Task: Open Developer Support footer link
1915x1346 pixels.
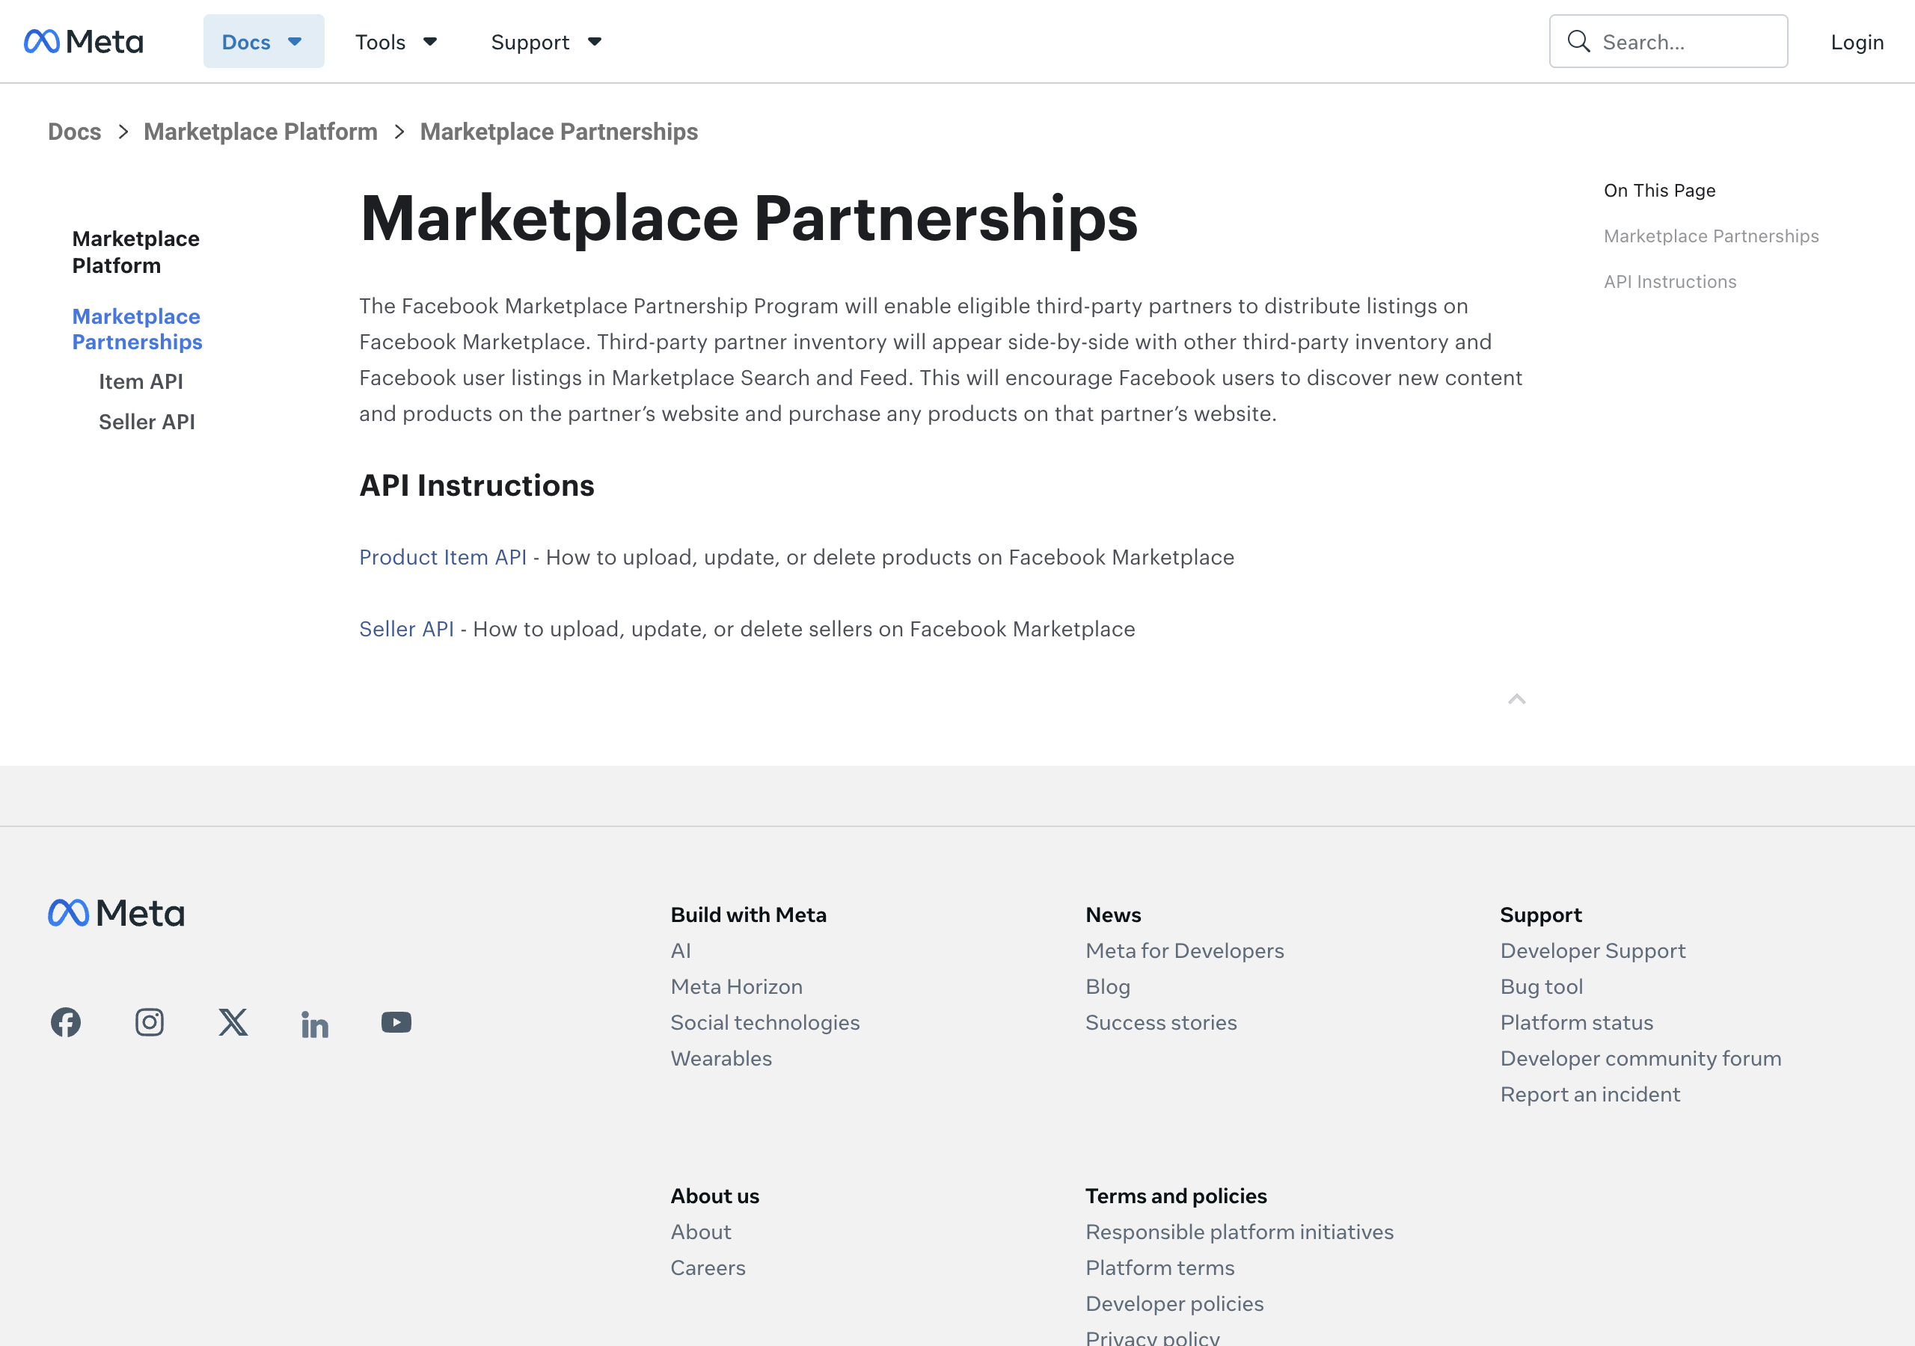Action: click(x=1593, y=950)
